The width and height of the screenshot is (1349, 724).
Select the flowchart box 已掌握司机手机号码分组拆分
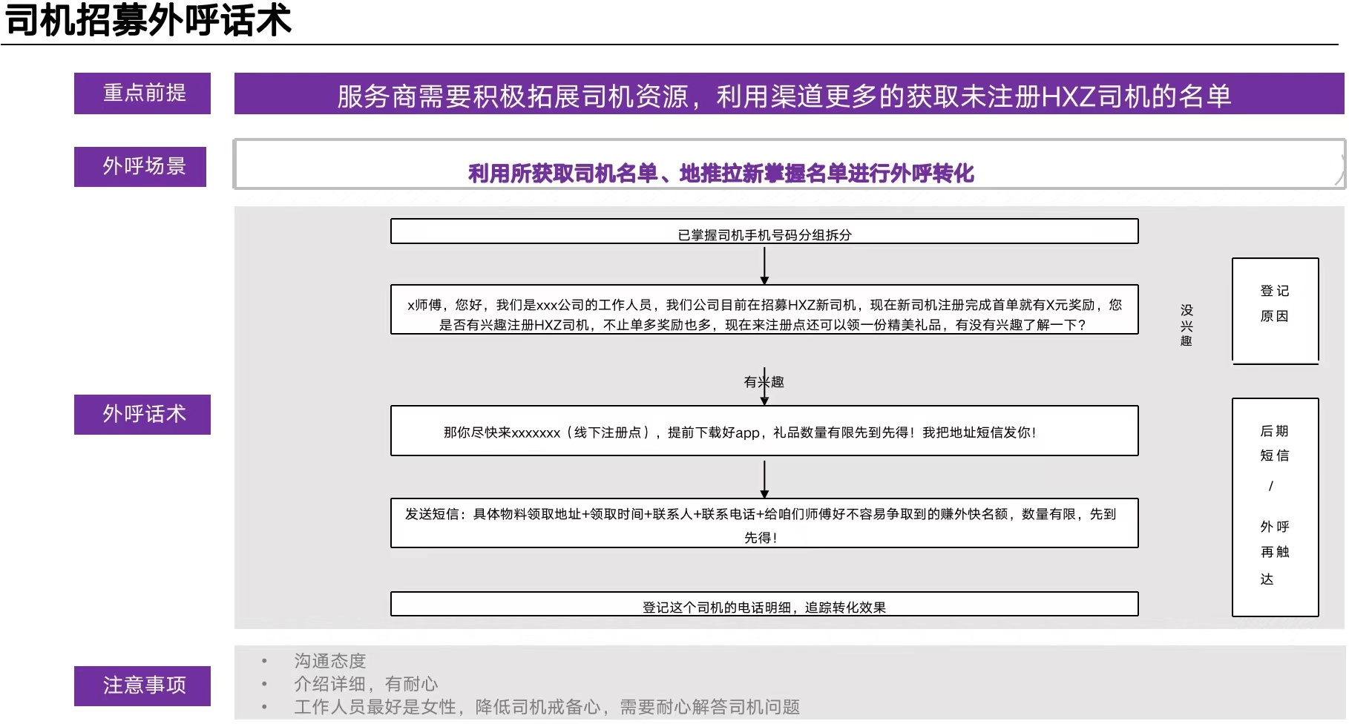[x=764, y=231]
